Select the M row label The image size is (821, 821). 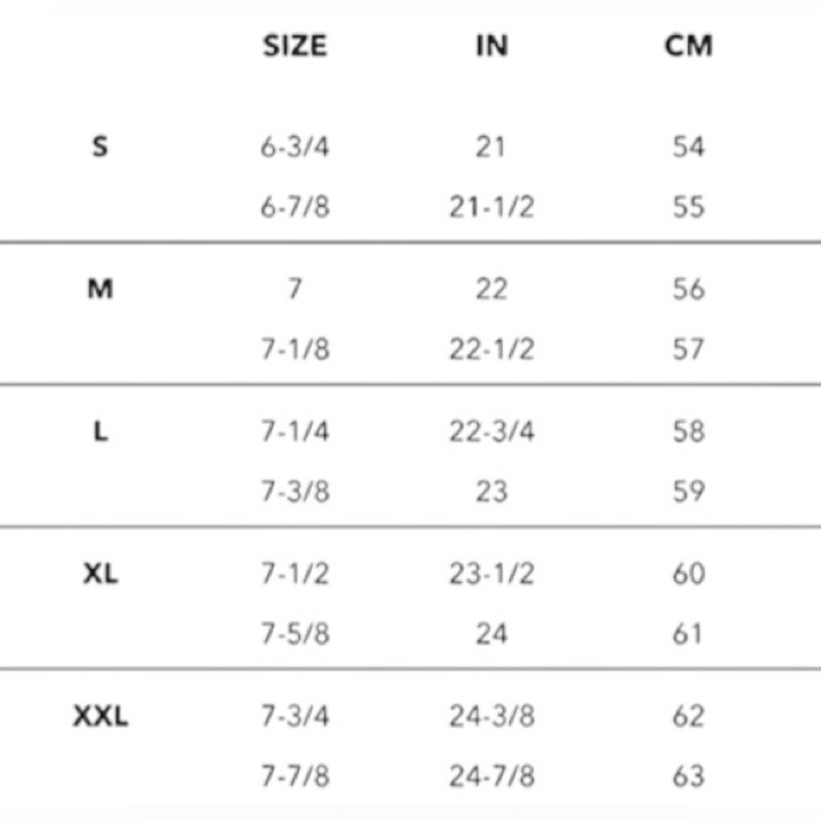coord(100,289)
